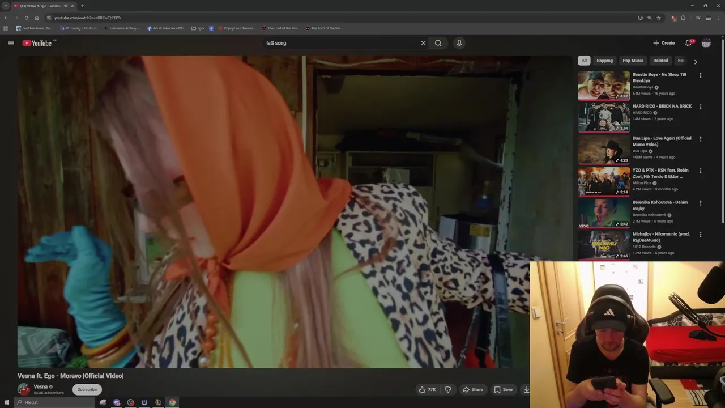Like the video with thumbs up
Screen dimensions: 725x408
coord(427,389)
